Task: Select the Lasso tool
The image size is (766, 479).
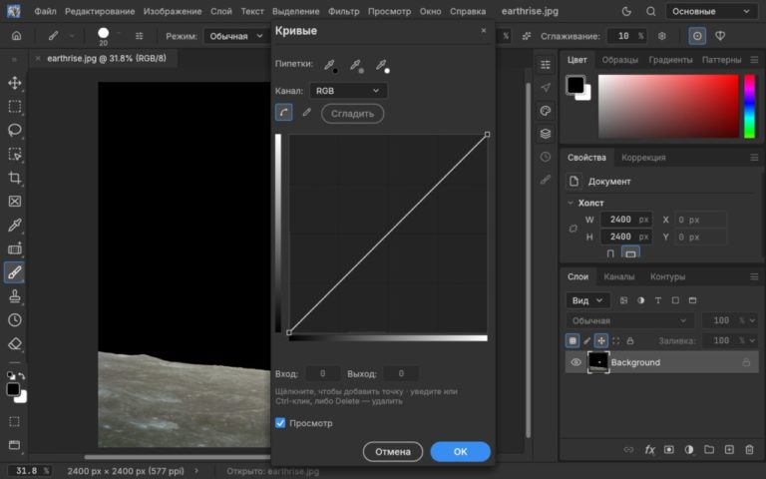Action: (15, 130)
